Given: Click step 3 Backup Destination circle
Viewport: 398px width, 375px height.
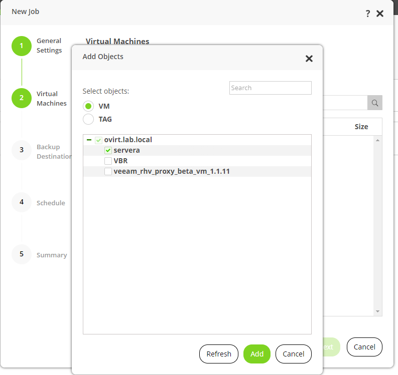Looking at the screenshot, I should coord(22,150).
